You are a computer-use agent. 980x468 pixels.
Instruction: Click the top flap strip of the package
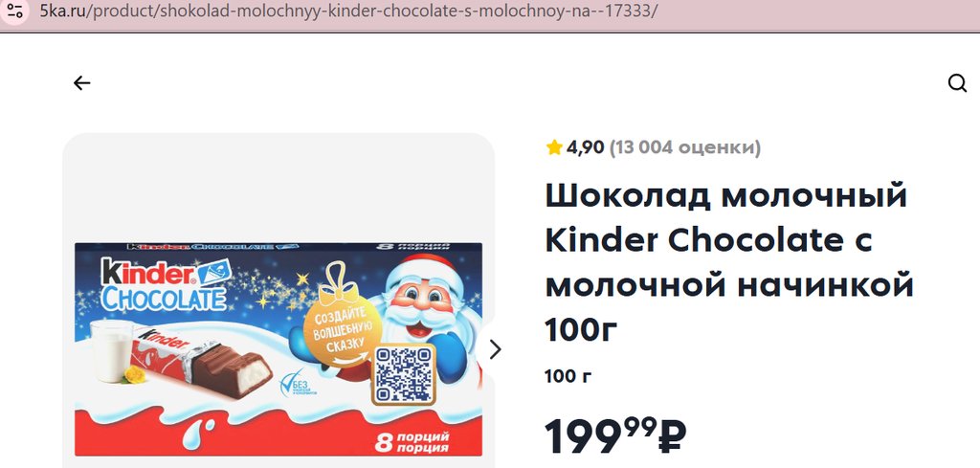pyautogui.click(x=278, y=247)
